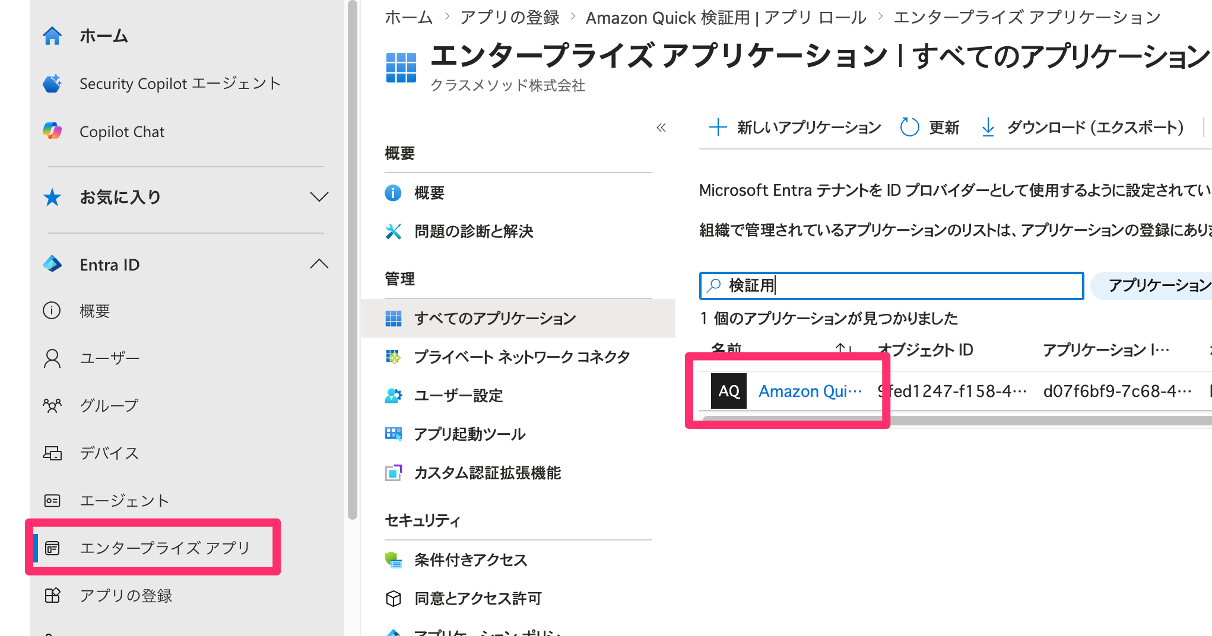
Task: Click the table horizontal scrollbar
Action: (x=957, y=420)
